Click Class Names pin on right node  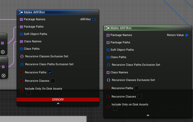108,73
